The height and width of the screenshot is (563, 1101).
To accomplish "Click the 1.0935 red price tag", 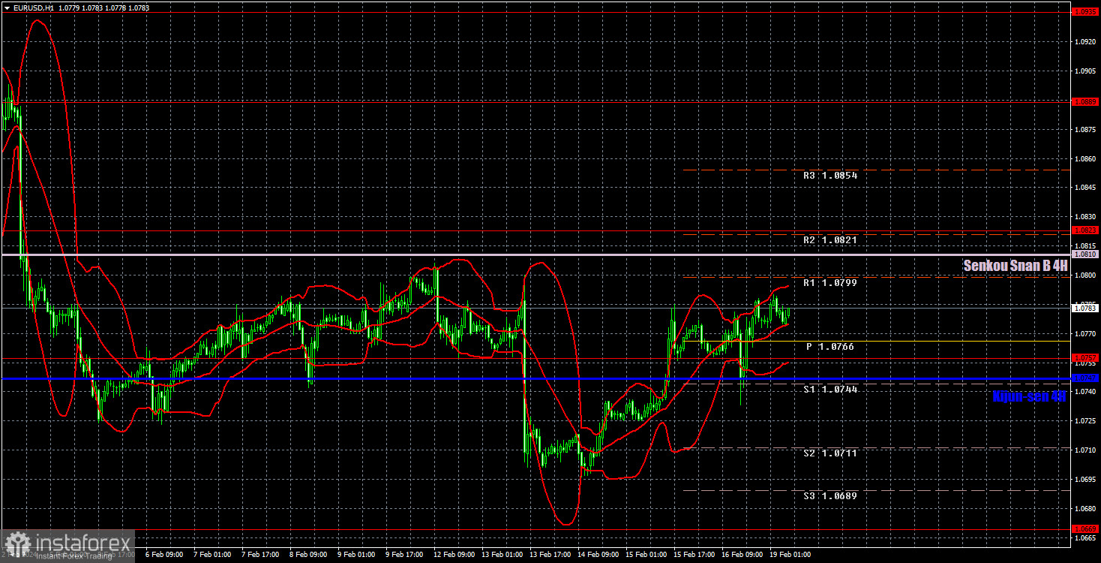I will click(x=1086, y=12).
